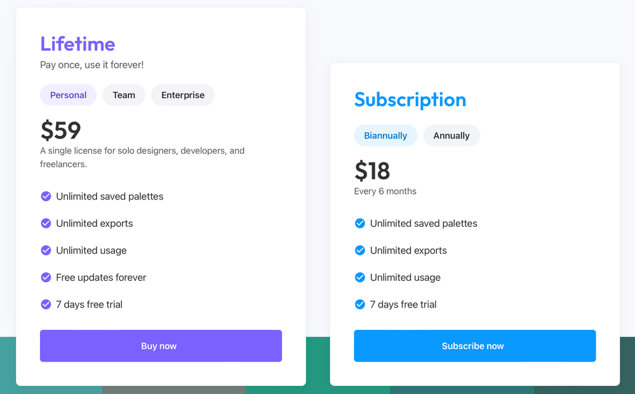The width and height of the screenshot is (635, 394).
Task: Select Biannually billing period
Action: point(385,135)
